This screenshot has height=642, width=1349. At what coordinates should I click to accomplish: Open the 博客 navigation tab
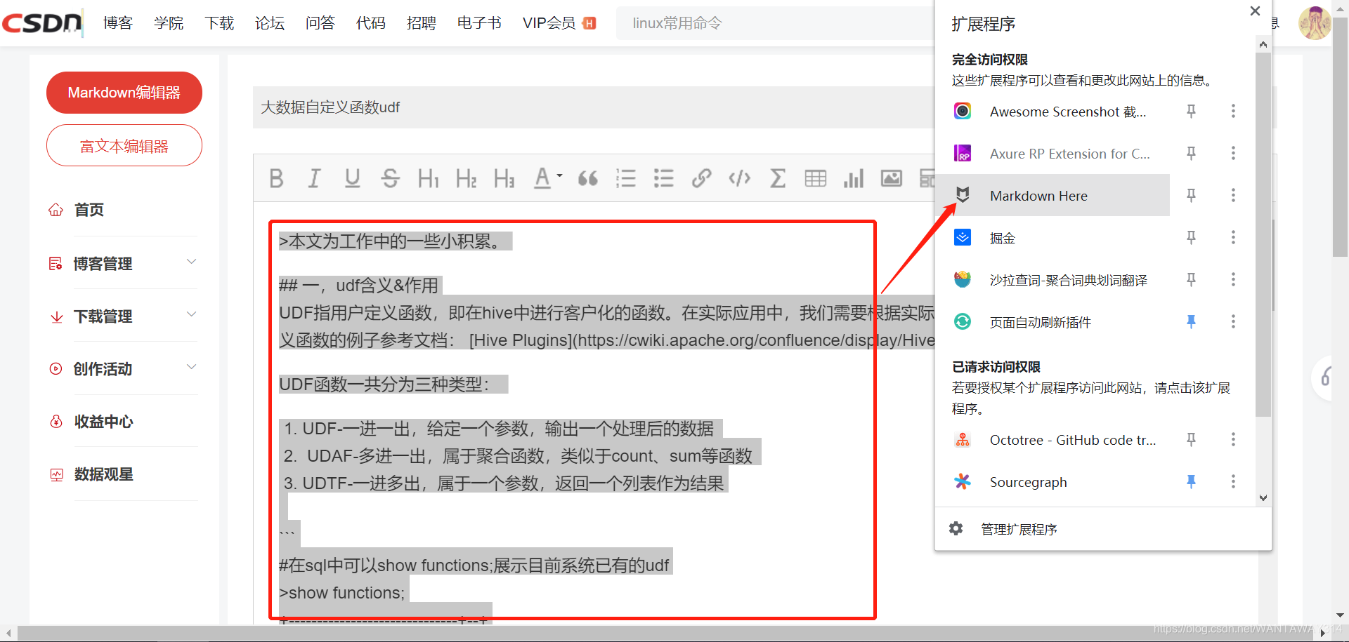point(118,23)
